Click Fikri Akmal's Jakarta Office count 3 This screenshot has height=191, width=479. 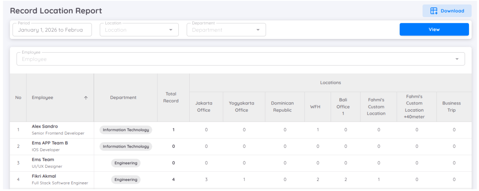click(206, 180)
